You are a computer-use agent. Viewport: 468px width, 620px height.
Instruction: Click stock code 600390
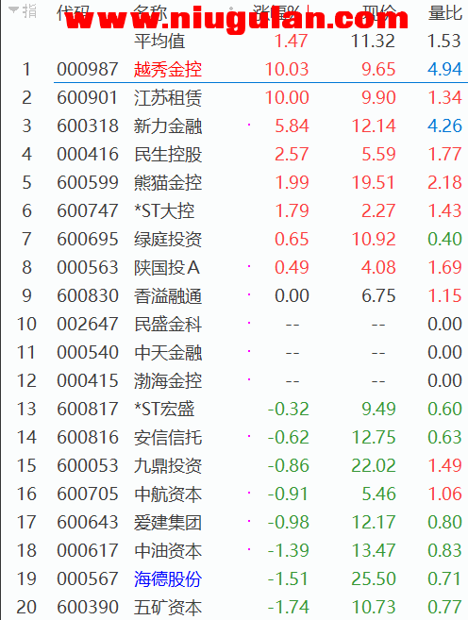[x=88, y=608]
